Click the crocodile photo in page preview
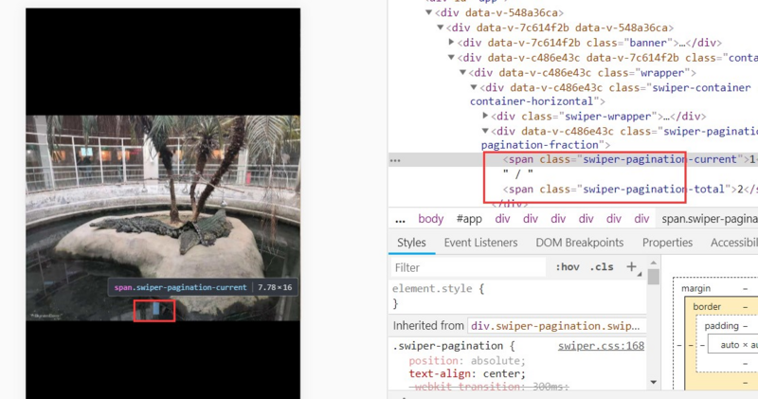The image size is (758, 399). (x=163, y=218)
